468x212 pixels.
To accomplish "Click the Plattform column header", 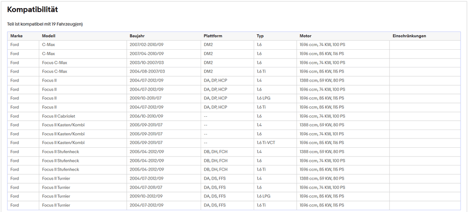I will 213,36.
